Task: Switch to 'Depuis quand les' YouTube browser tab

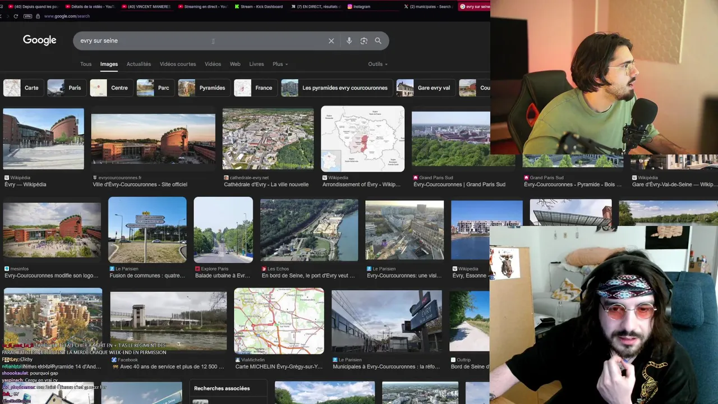Action: 34,7
